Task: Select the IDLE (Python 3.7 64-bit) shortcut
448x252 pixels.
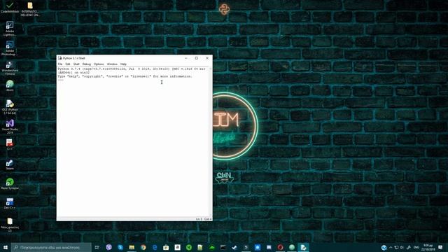Action: pyautogui.click(x=10, y=107)
